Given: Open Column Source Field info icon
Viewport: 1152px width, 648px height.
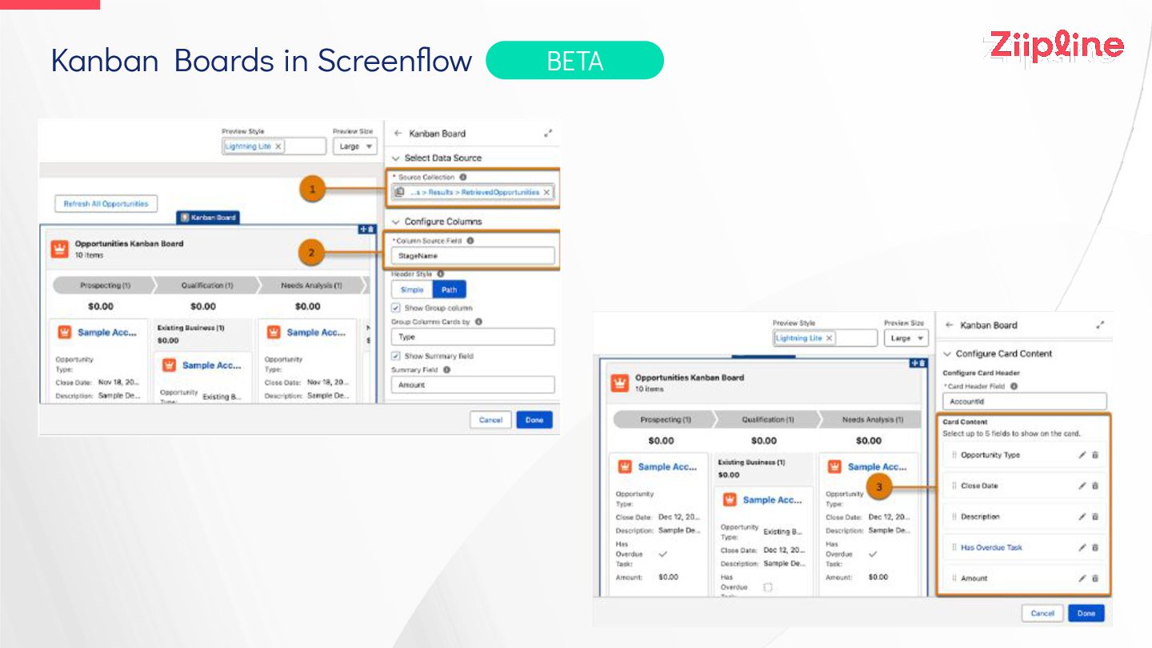Looking at the screenshot, I should pos(470,240).
